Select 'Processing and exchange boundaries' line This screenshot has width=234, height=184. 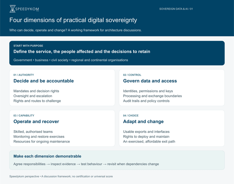tap(152, 96)
